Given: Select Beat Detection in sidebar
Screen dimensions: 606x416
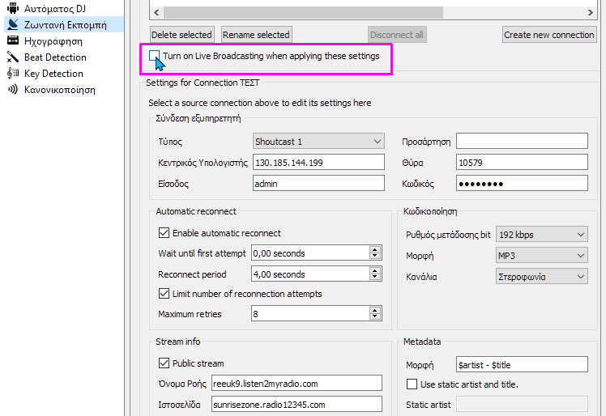Looking at the screenshot, I should click(x=55, y=57).
